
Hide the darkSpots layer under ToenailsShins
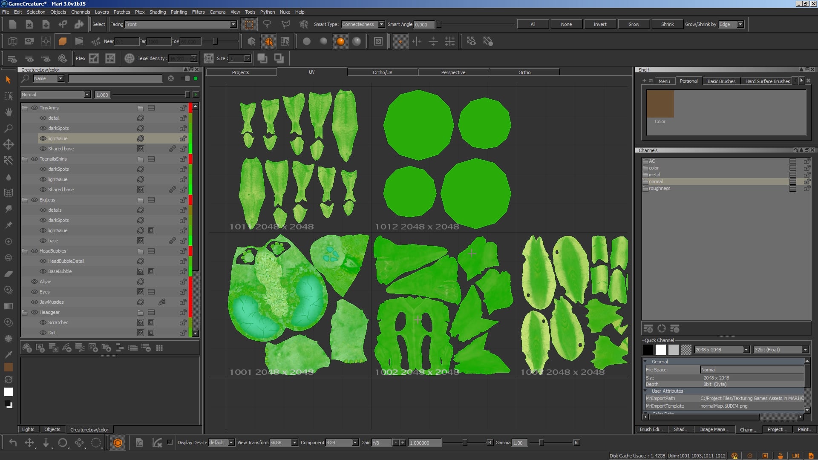coord(43,169)
